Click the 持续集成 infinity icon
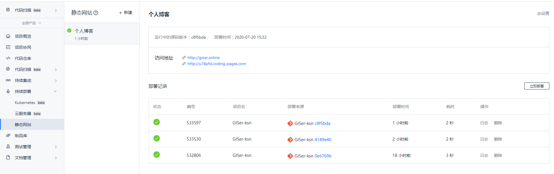This screenshot has width=554, height=174. (x=8, y=80)
